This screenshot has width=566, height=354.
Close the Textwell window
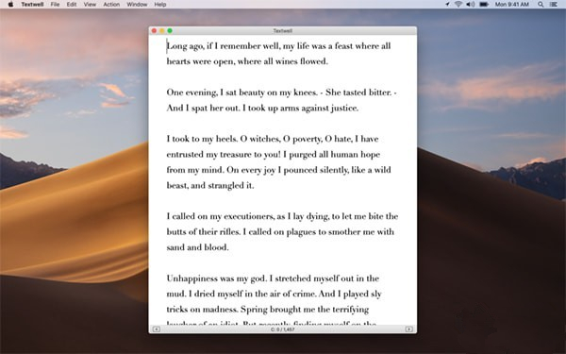tap(154, 31)
